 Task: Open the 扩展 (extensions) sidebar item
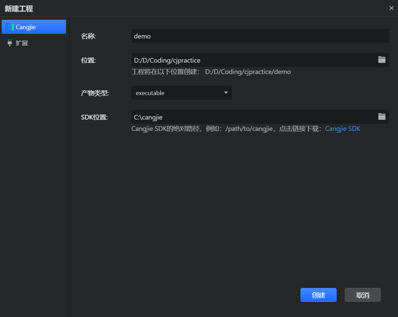pos(34,43)
